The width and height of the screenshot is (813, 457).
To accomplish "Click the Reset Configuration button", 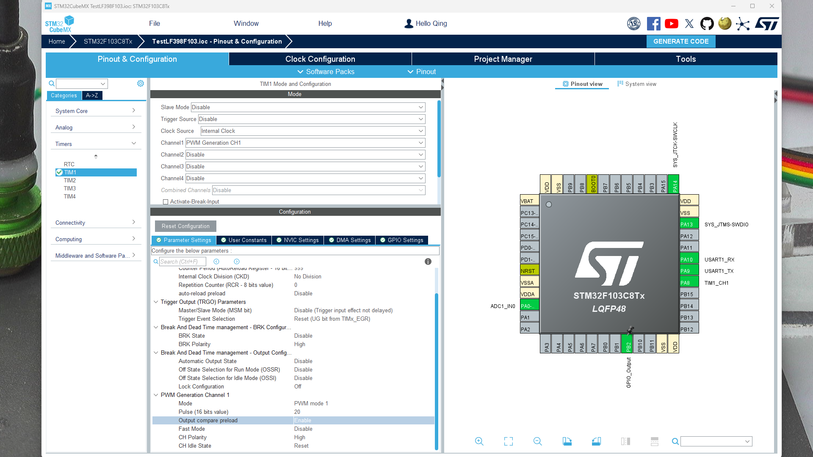I will point(185,226).
